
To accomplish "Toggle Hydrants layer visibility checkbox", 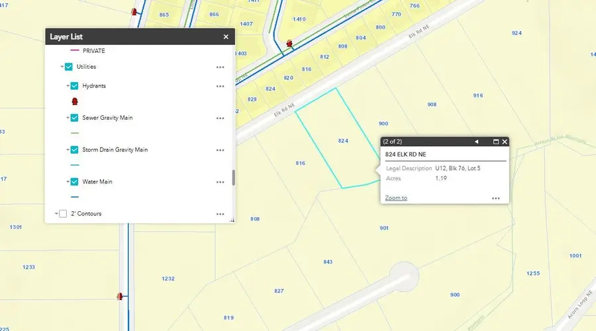I will [74, 86].
